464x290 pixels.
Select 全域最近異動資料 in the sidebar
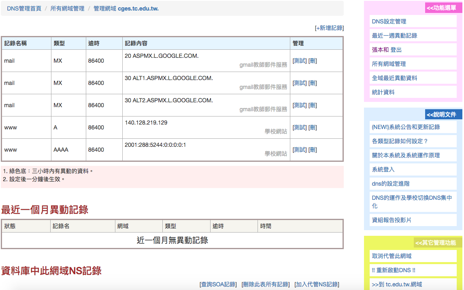tap(394, 78)
